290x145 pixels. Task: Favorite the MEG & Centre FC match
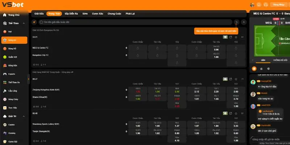click(x=236, y=37)
